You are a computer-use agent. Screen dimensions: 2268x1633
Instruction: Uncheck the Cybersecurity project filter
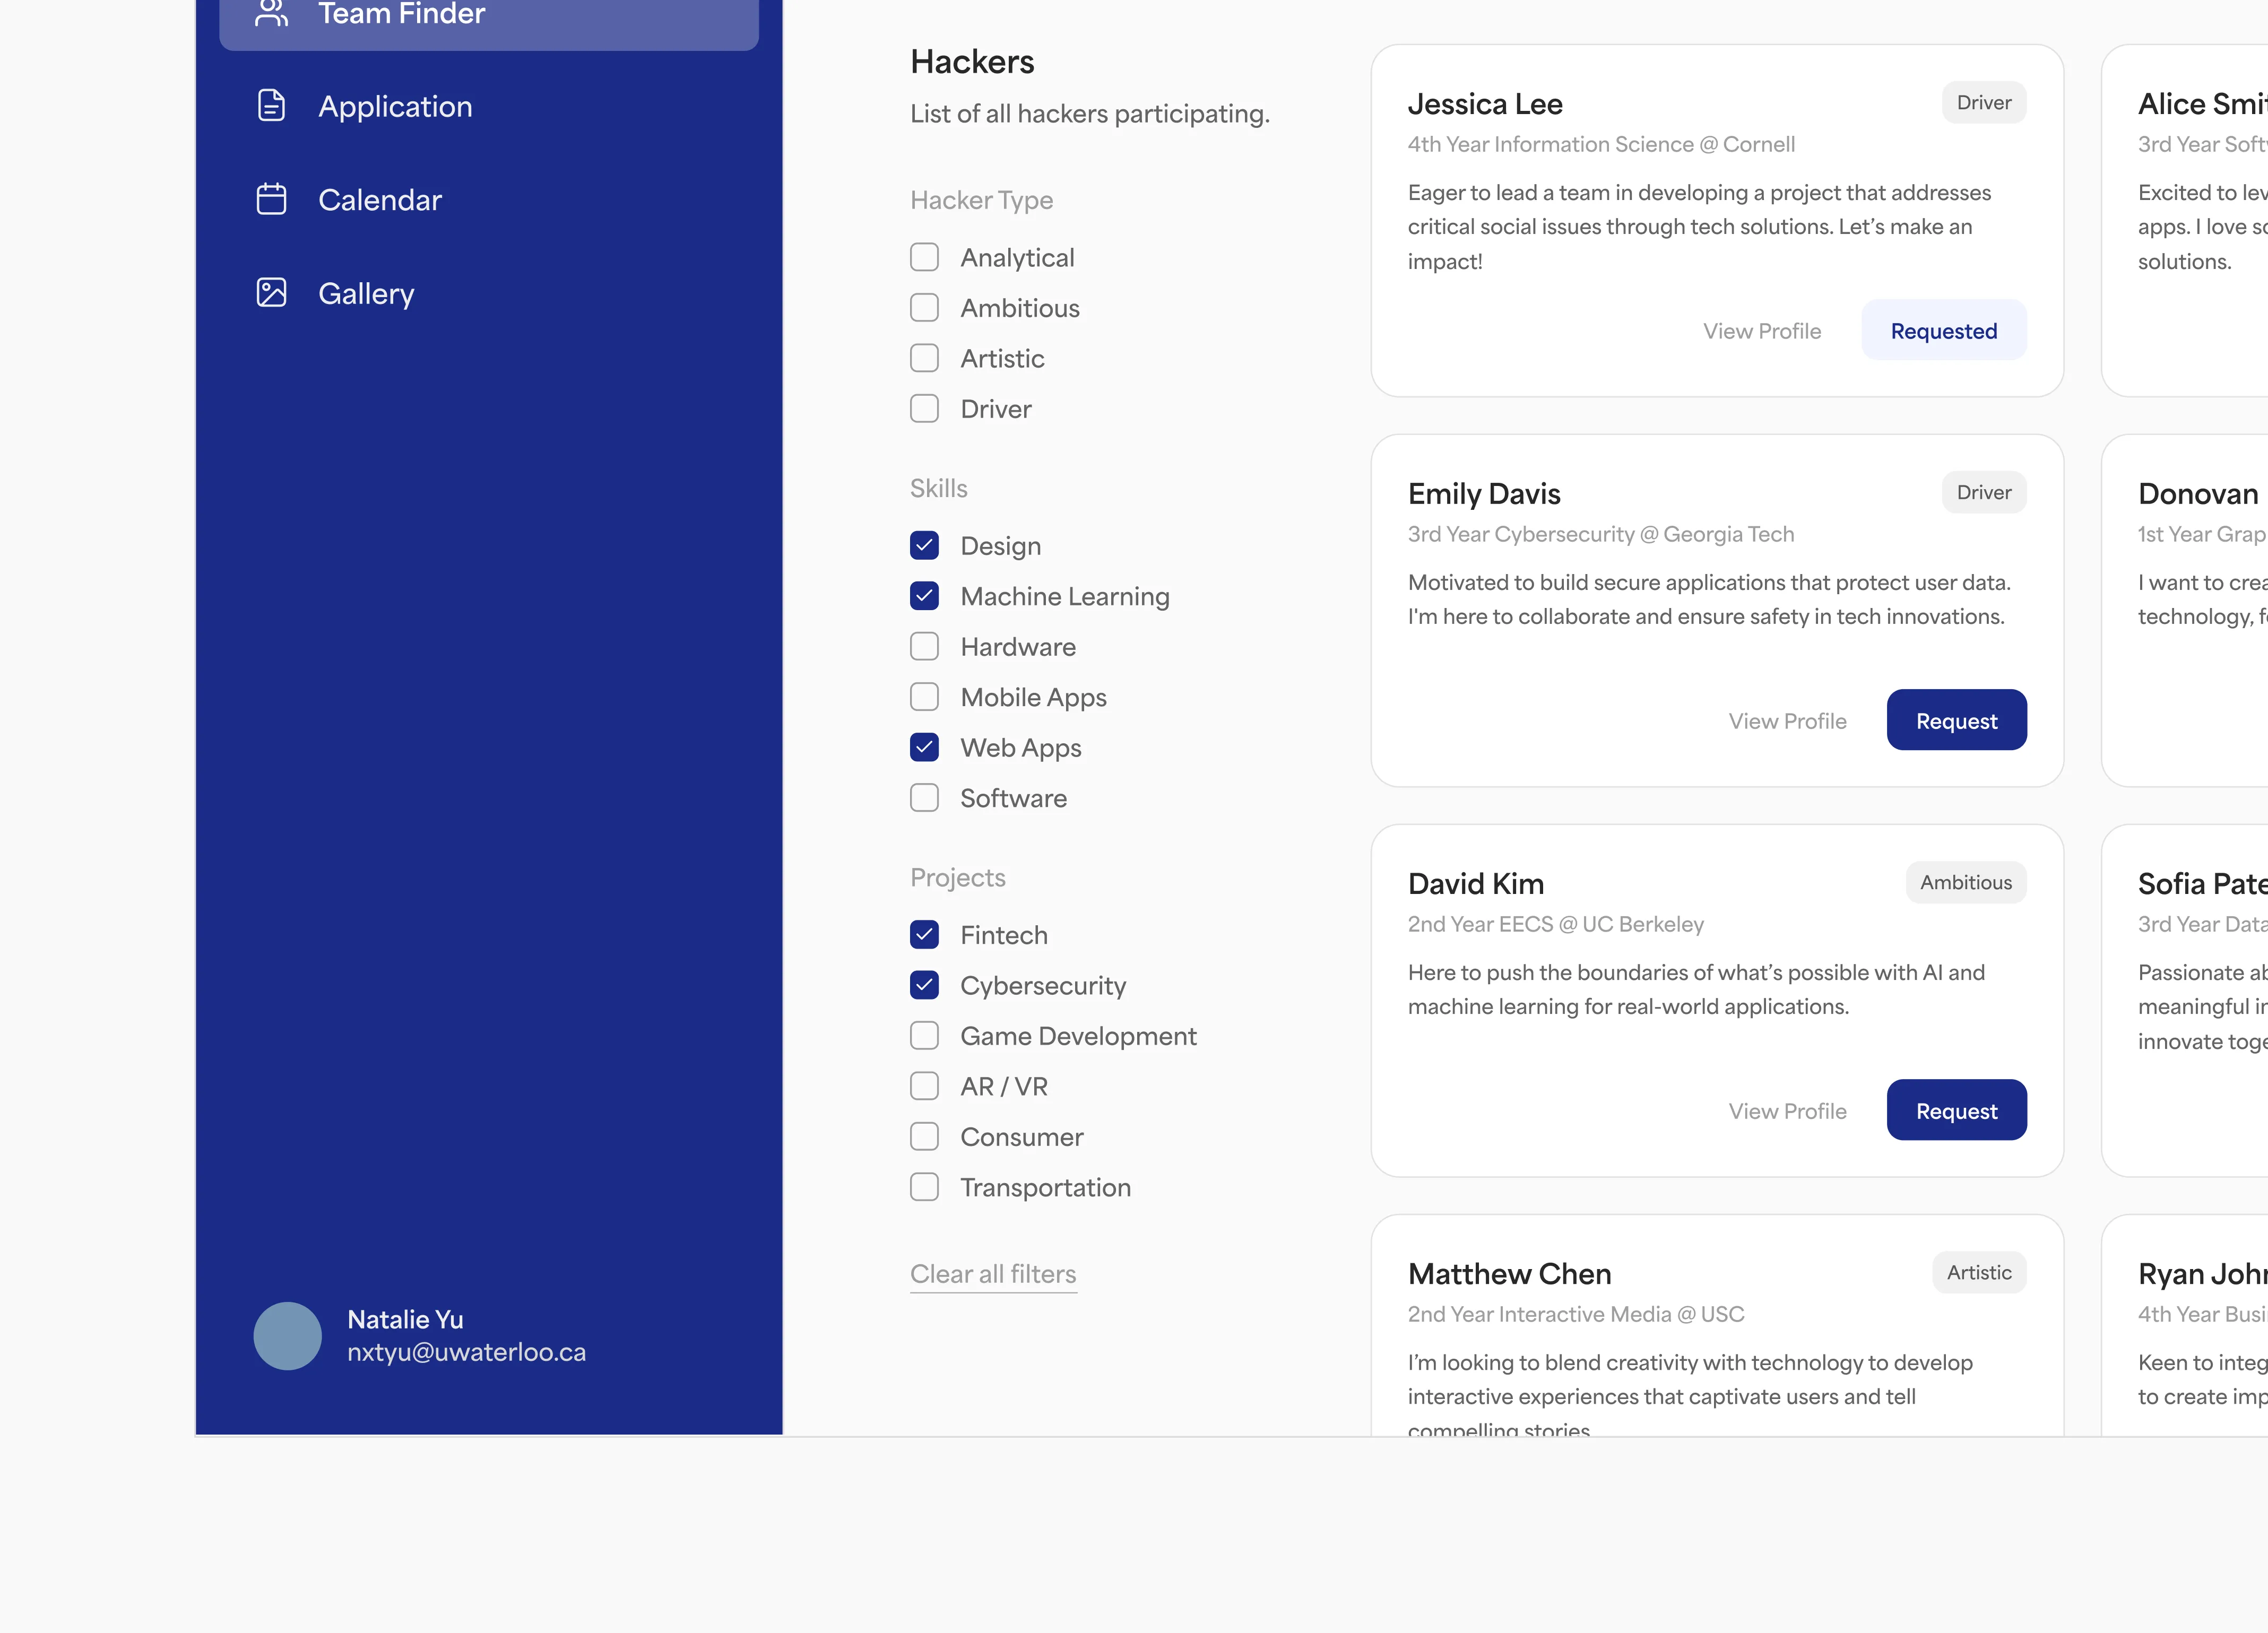924,985
